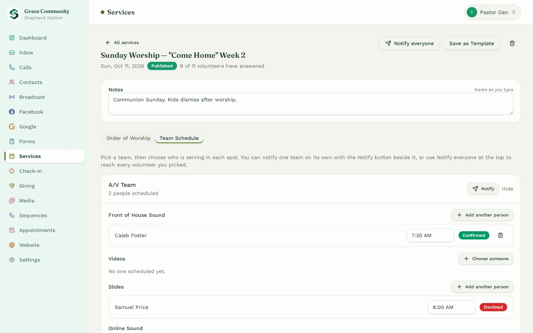
Task: Add another person to Front of House Sound
Action: point(482,215)
